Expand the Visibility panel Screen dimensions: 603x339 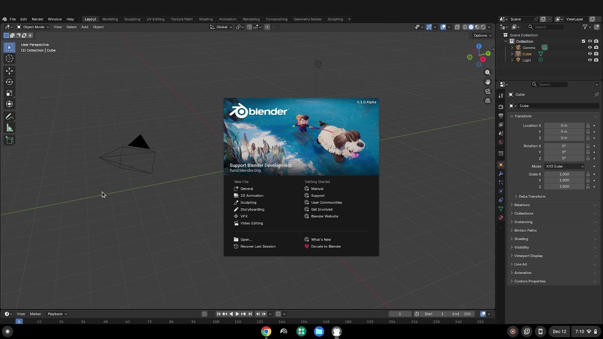(x=522, y=247)
